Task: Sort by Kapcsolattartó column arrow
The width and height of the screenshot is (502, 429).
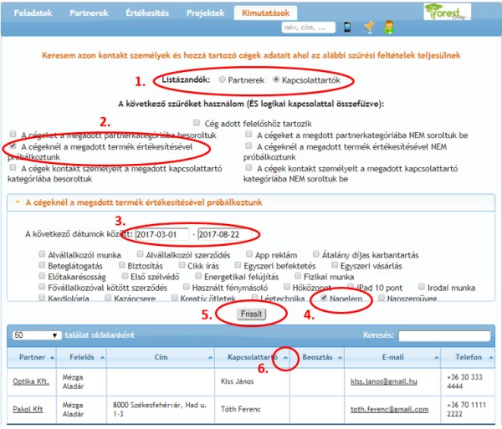Action: [x=287, y=357]
